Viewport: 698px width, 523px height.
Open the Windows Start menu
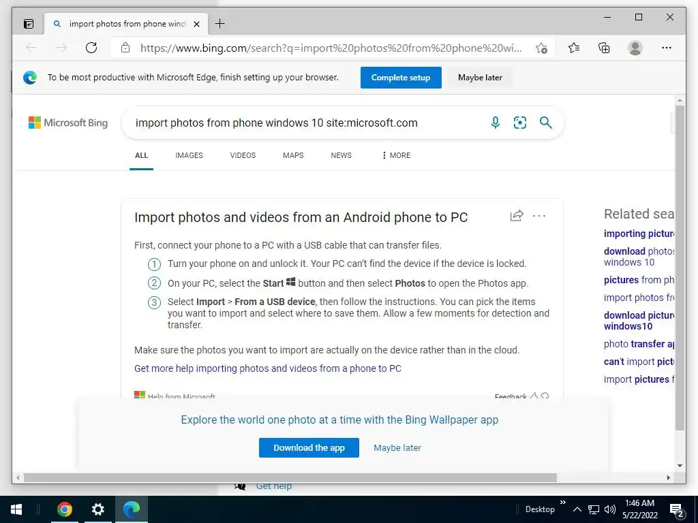click(16, 509)
